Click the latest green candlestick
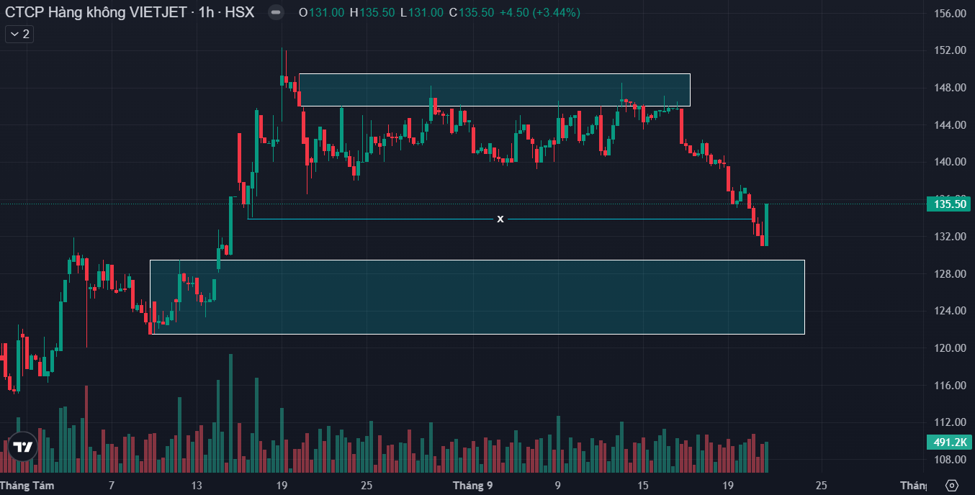The image size is (975, 495). pos(767,224)
